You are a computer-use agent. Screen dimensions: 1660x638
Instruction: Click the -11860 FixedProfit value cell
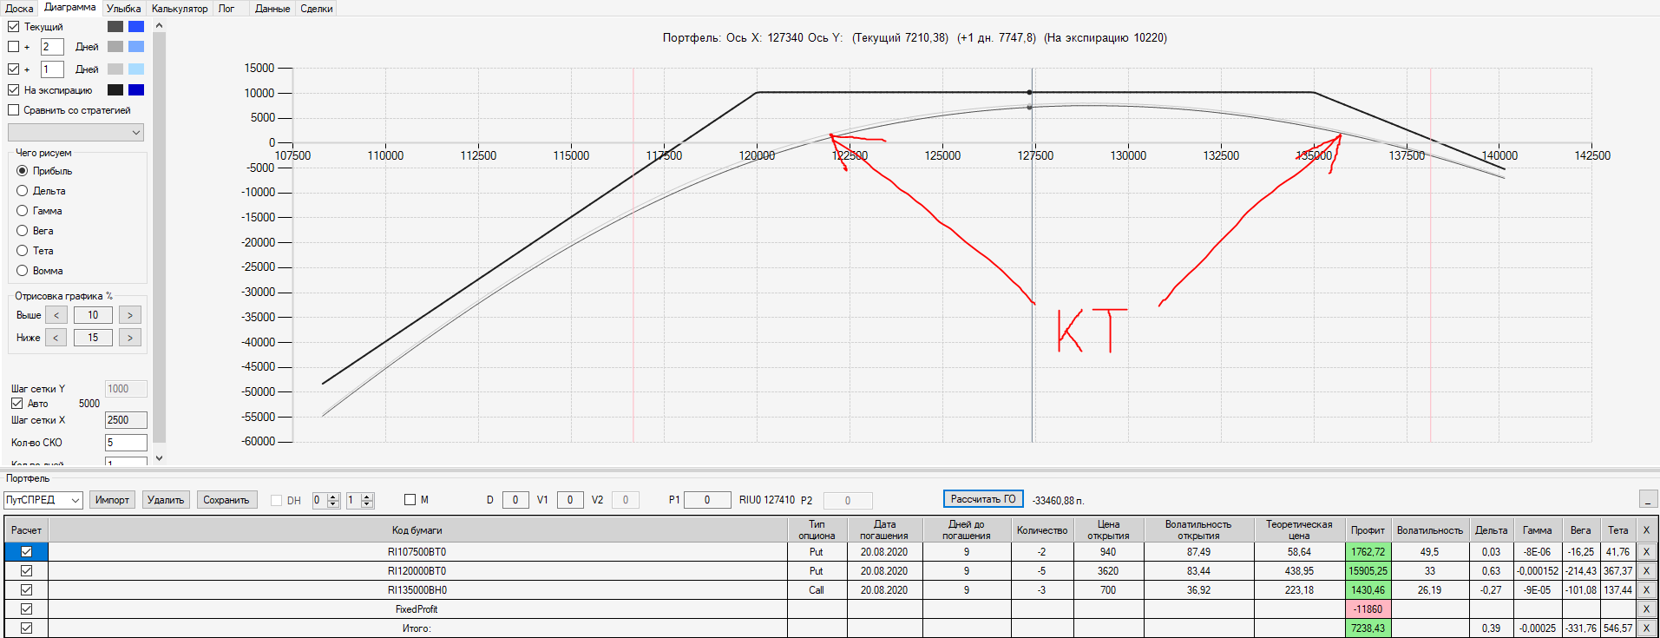(x=1368, y=609)
